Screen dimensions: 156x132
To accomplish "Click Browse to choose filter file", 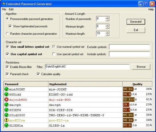I will (141, 67).
